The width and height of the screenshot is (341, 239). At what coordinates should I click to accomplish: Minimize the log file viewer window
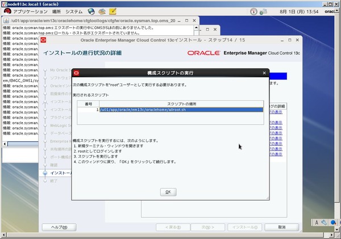tap(179, 21)
